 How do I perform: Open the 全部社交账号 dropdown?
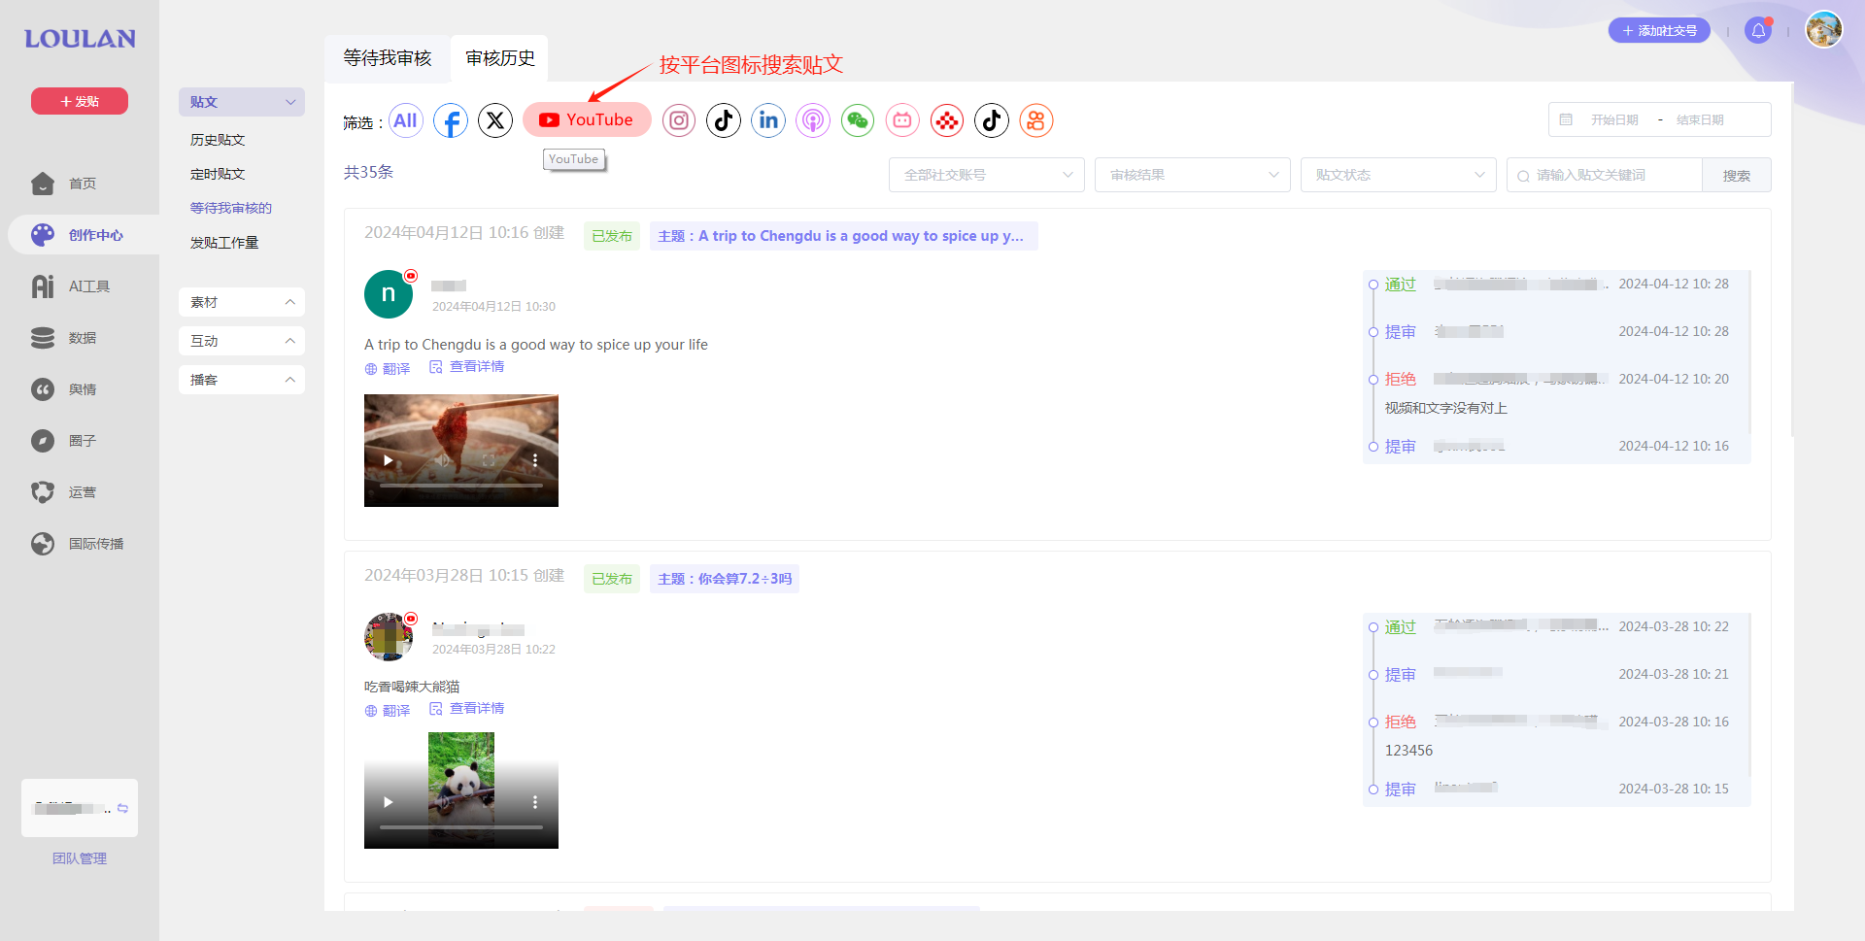click(x=987, y=175)
